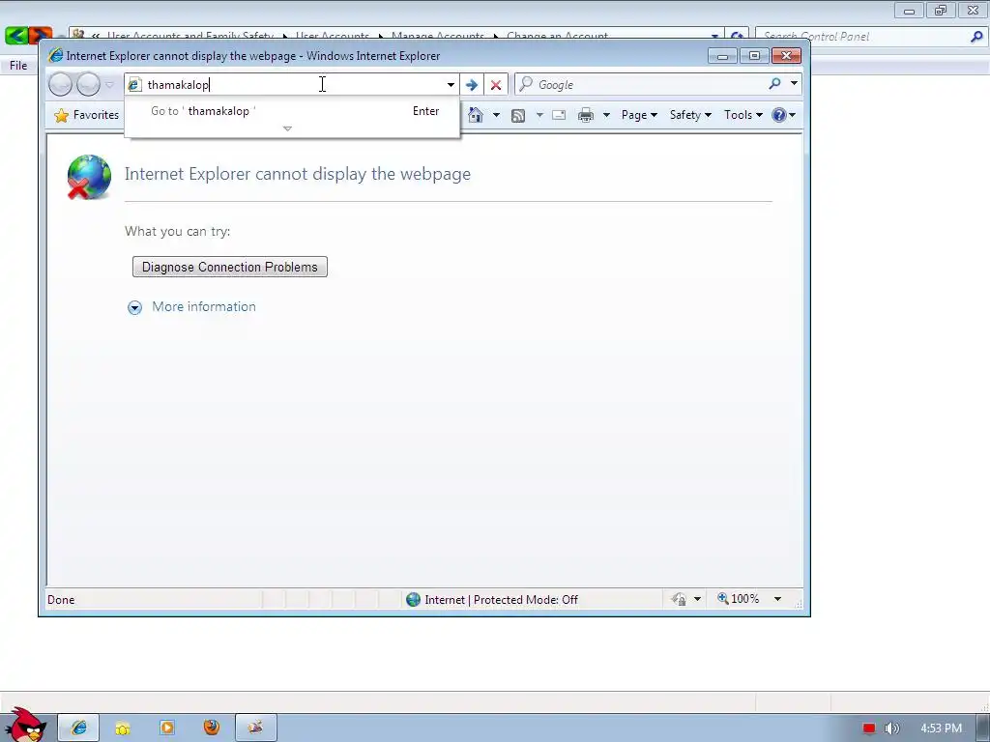Open the File menu in Control Panel
The image size is (990, 742).
coord(18,66)
